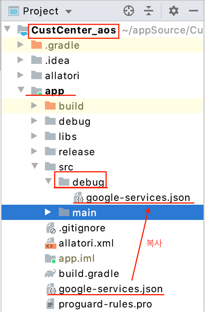Select the debug folder inside src
Screen dimensions: 205x312
pyautogui.click(x=102, y=182)
